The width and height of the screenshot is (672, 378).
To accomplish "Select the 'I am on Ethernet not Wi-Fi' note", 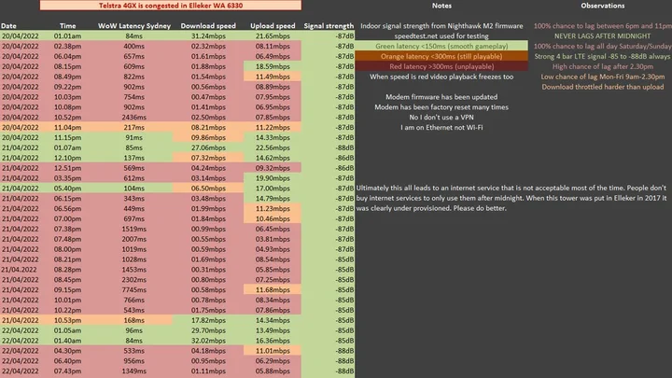I will point(441,127).
